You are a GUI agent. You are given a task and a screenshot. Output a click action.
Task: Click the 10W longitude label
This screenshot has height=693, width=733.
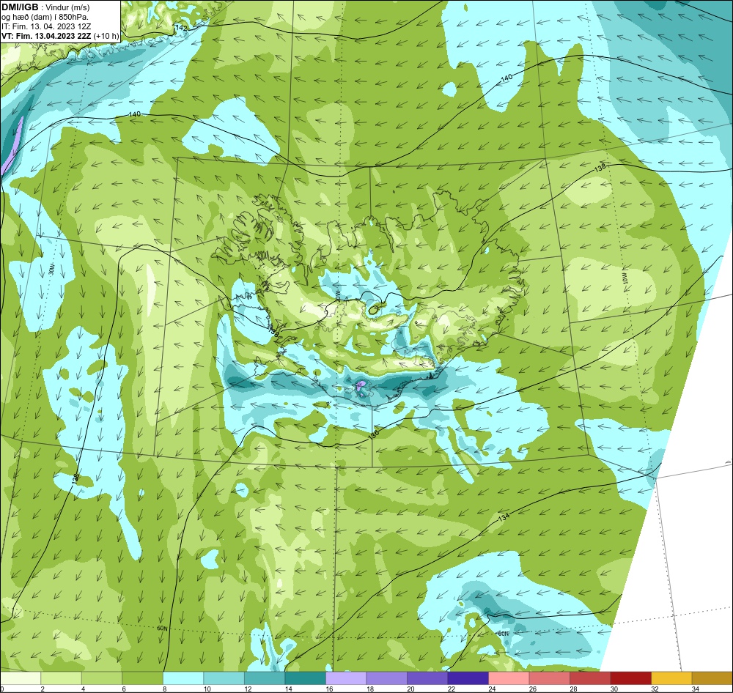coord(625,278)
